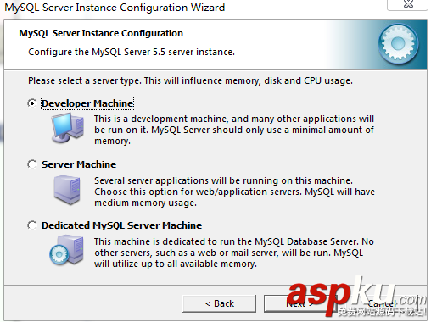Proceed with the Next button
The width and height of the screenshot is (431, 322).
click(x=300, y=303)
